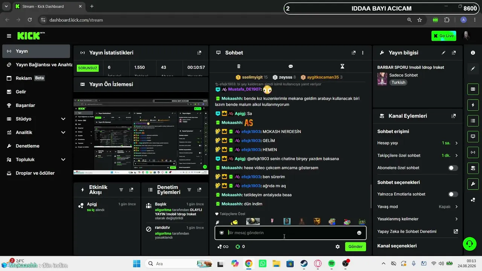Click the Turkish language tag
The image size is (482, 271).
point(398,82)
